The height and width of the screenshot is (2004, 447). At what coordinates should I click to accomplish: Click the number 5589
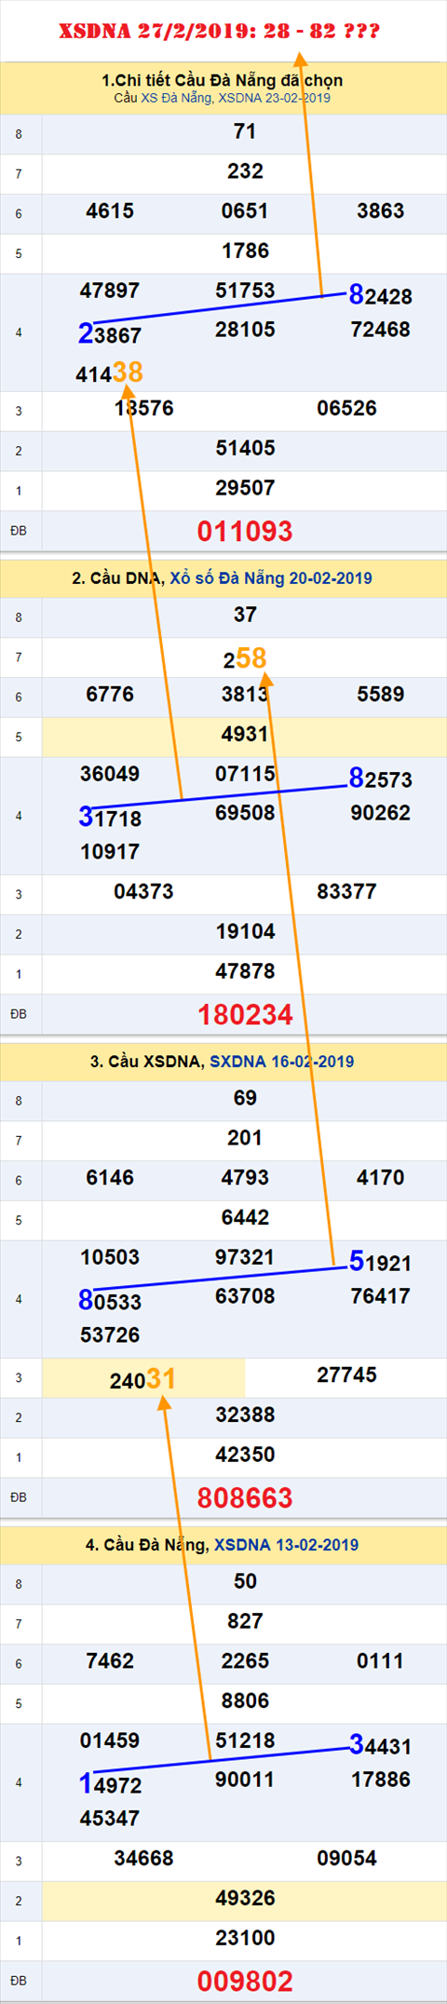[x=380, y=694]
